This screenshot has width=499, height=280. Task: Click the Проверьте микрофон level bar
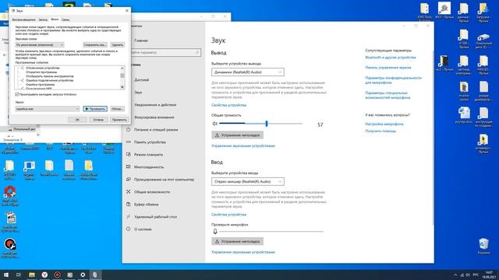tap(271, 232)
